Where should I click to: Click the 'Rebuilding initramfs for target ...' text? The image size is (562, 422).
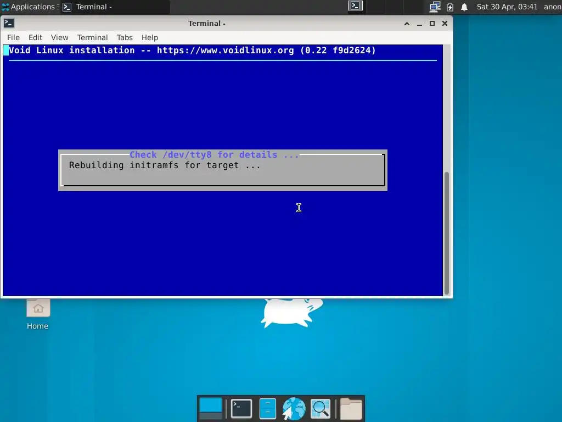165,165
